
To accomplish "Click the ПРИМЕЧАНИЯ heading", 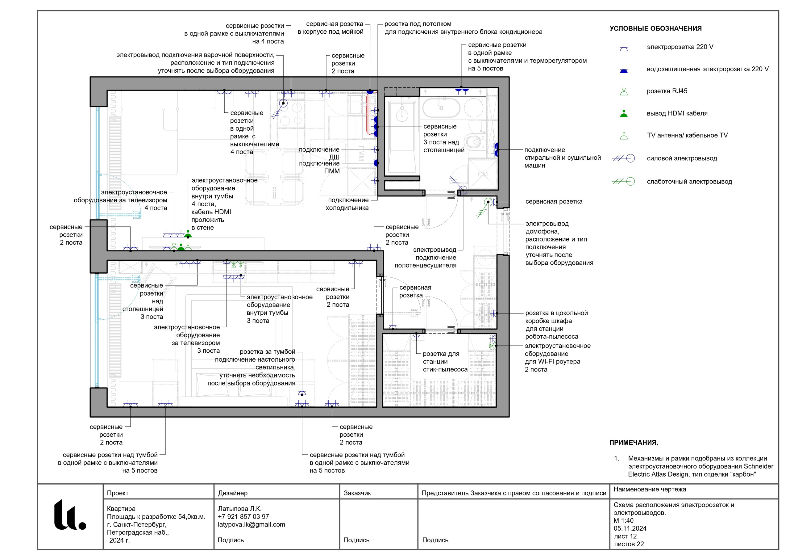I will click(634, 443).
